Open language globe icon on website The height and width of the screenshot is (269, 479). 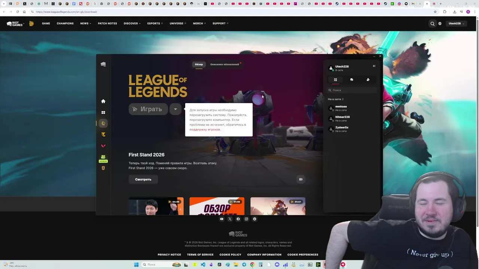point(440,24)
